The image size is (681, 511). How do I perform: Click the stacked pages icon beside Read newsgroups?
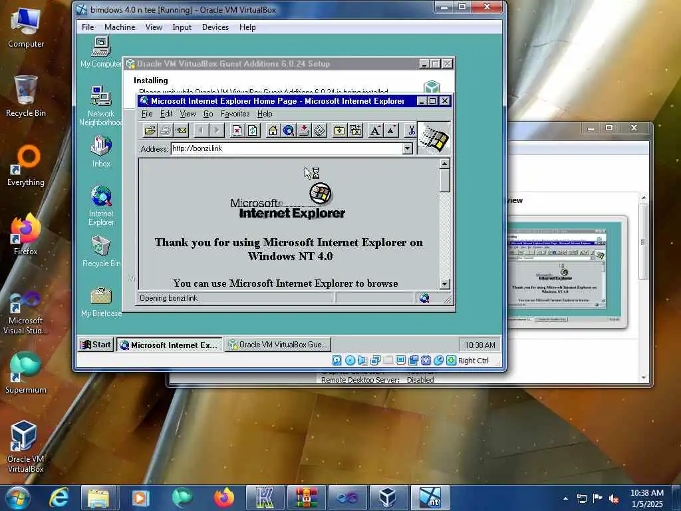click(320, 130)
